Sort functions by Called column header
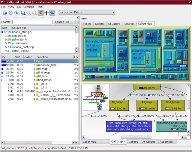 [x=30, y=57]
